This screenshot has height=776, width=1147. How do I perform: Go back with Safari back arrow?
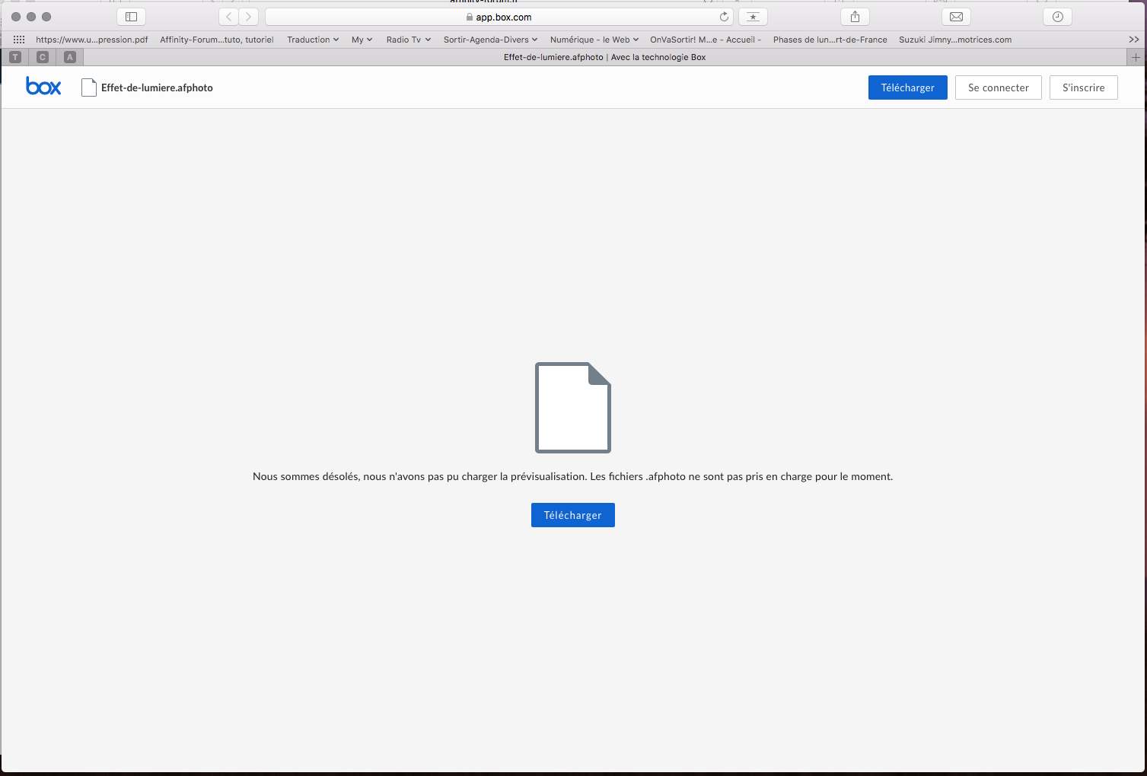coord(229,17)
